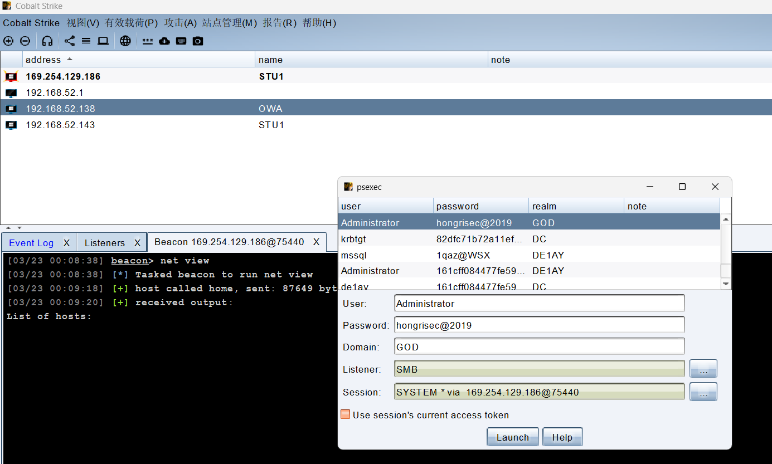Open the 攻击(A) menu
The height and width of the screenshot is (464, 772).
tap(181, 23)
